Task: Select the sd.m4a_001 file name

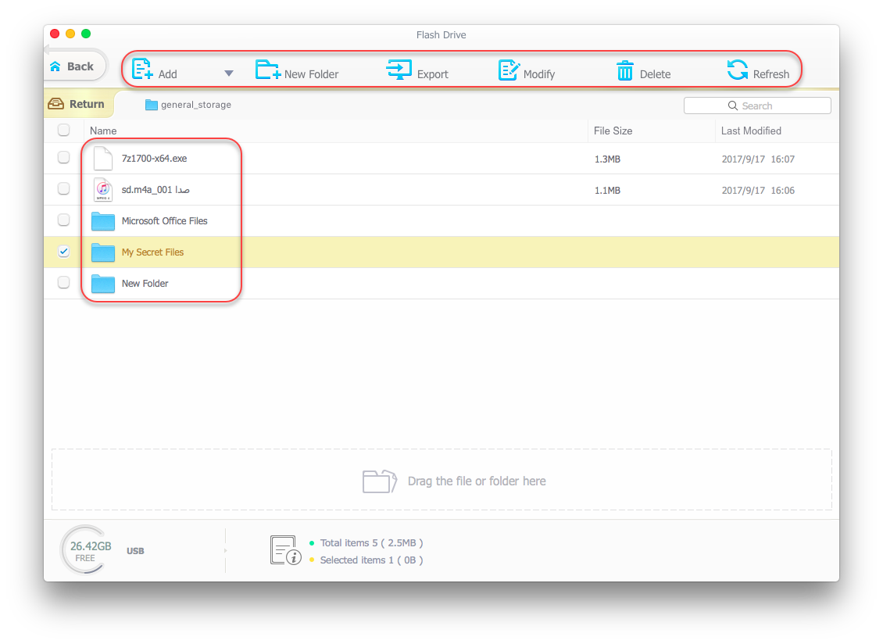Action: pos(156,190)
